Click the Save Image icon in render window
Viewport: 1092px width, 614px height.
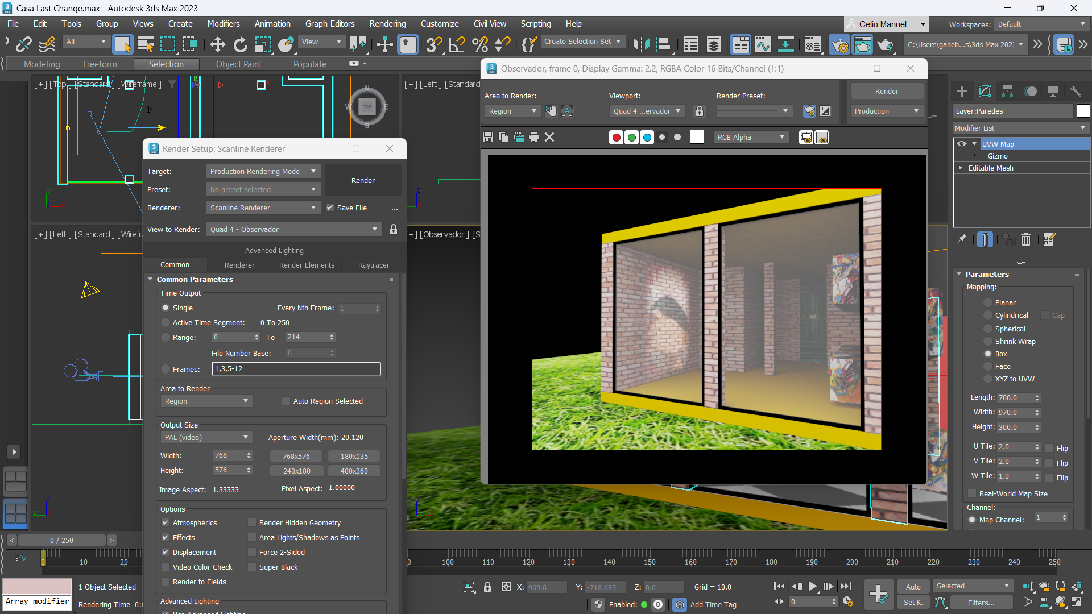tap(487, 137)
